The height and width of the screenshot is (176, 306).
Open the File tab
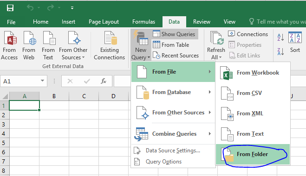click(x=11, y=22)
